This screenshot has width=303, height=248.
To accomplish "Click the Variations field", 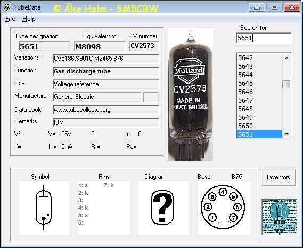I will pyautogui.click(x=105, y=59).
